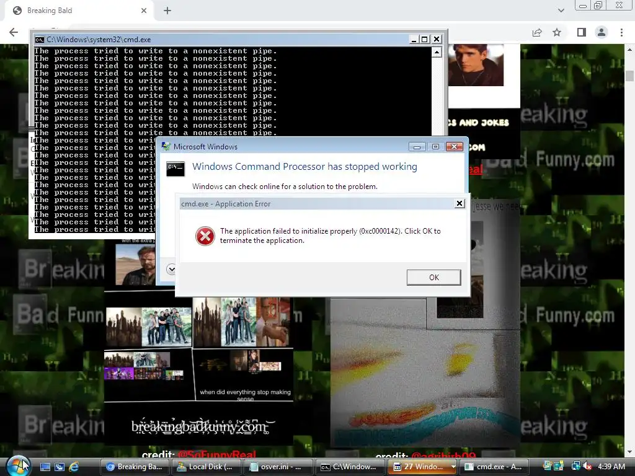Close the cmd.exe Application Error dialog

460,203
